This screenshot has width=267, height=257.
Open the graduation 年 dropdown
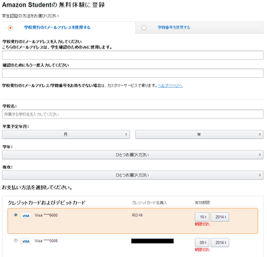(x=200, y=134)
